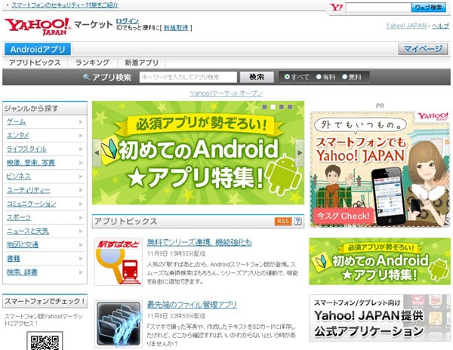Click the ログイン link
Image resolution: width=453 pixels, height=350 pixels.
point(128,21)
